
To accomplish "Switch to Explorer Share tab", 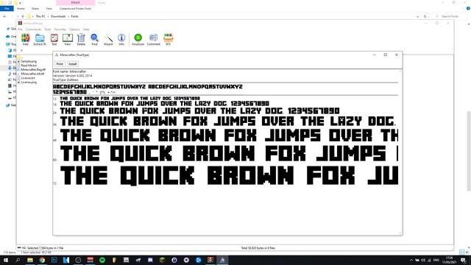I will [x=35, y=9].
